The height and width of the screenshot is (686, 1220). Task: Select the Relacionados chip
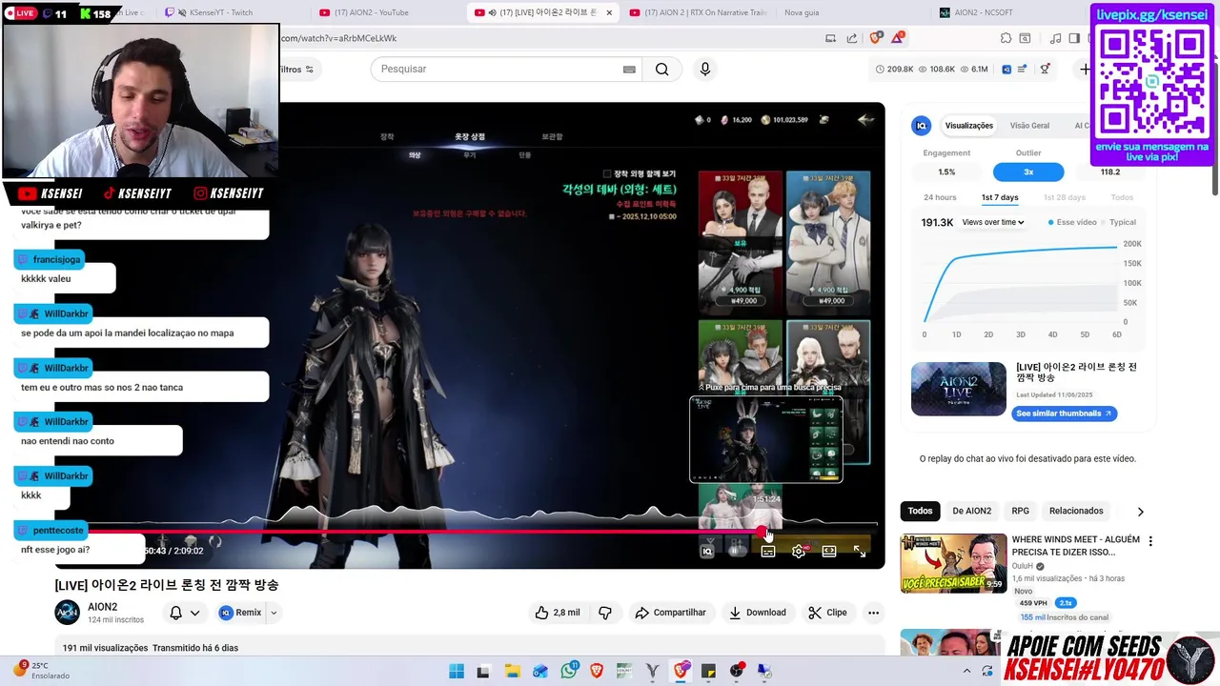tap(1076, 511)
